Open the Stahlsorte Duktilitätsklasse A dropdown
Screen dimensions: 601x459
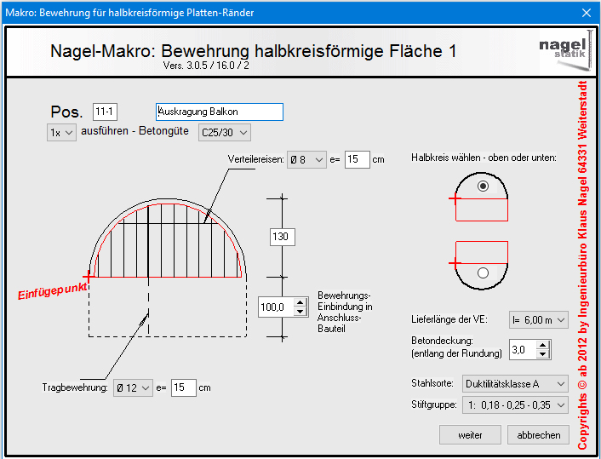pos(515,384)
